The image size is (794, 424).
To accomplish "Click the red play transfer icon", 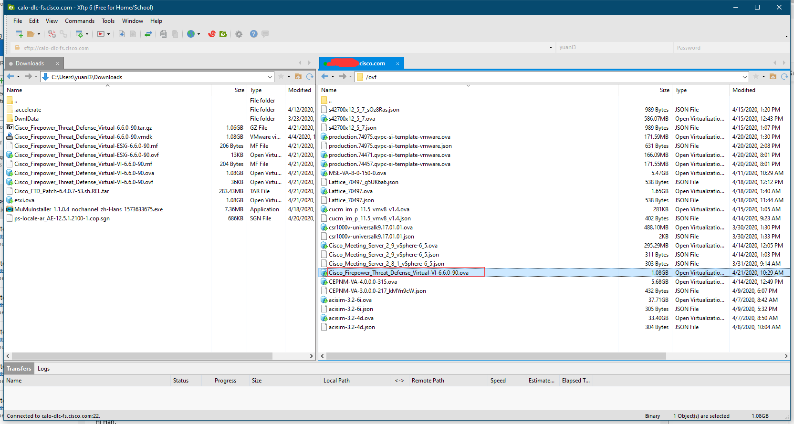I will coord(101,34).
